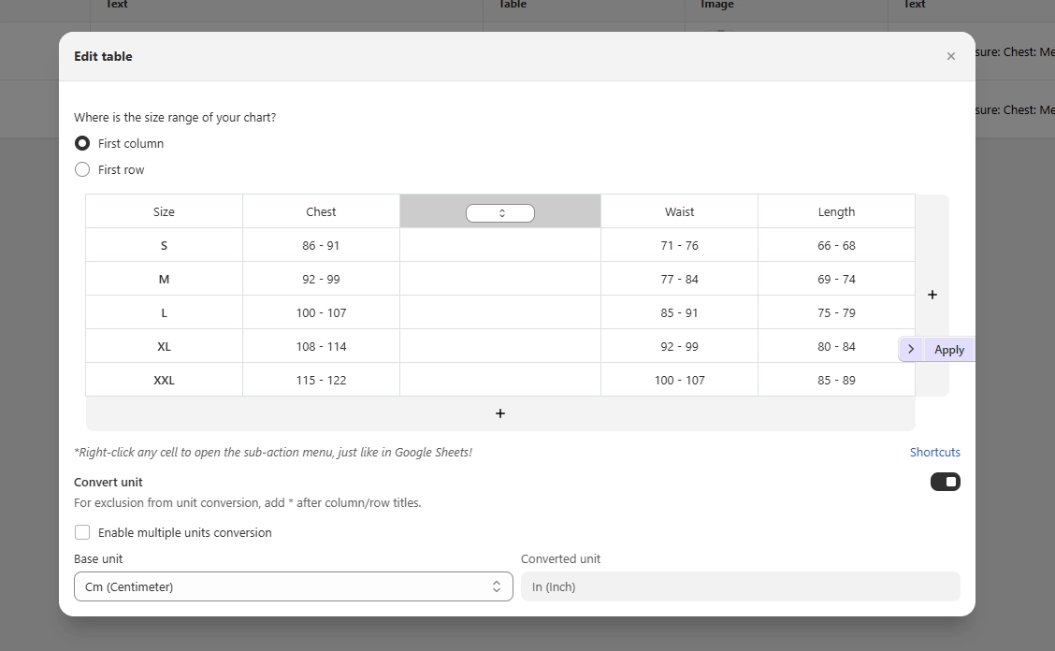Screen dimensions: 1055x651
Task: Select the S size cell
Action: click(x=165, y=245)
